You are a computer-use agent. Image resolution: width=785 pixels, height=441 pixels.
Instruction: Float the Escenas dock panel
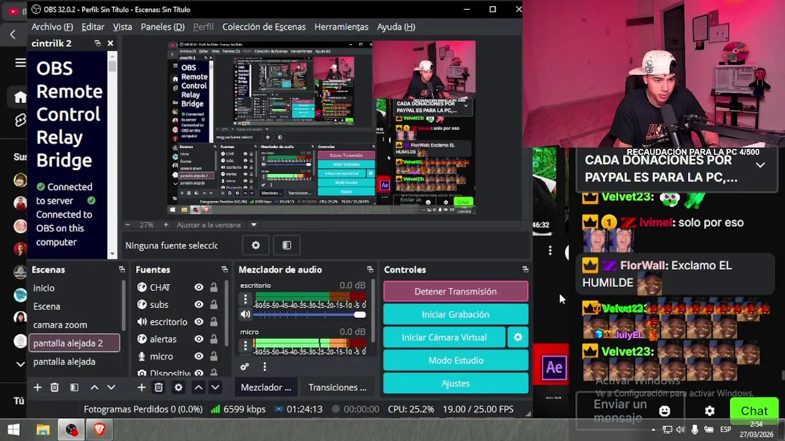click(x=121, y=269)
